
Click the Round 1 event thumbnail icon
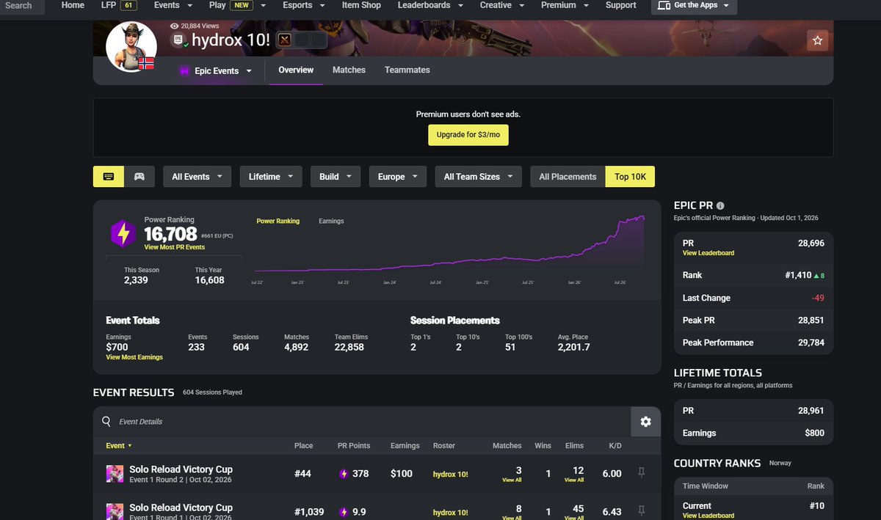115,511
